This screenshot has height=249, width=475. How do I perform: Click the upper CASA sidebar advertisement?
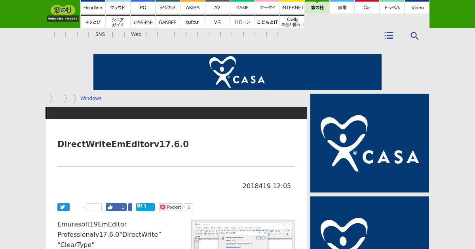pos(370,143)
